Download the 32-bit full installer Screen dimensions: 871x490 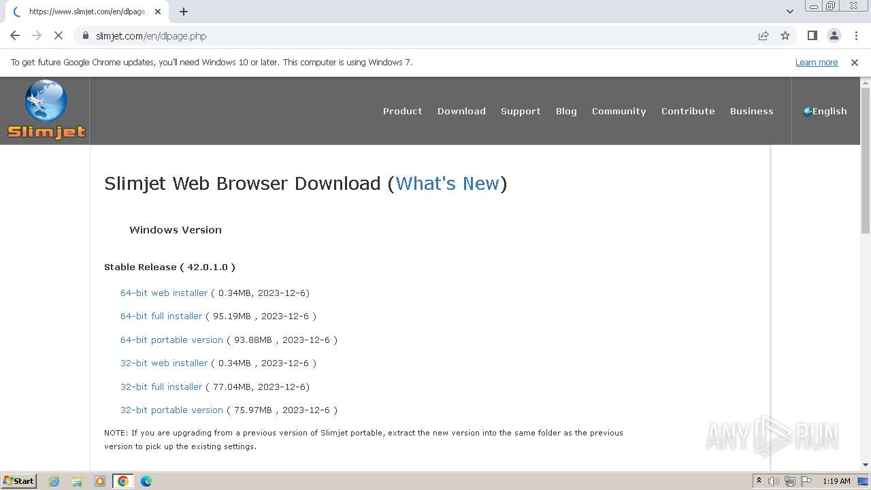coord(161,387)
